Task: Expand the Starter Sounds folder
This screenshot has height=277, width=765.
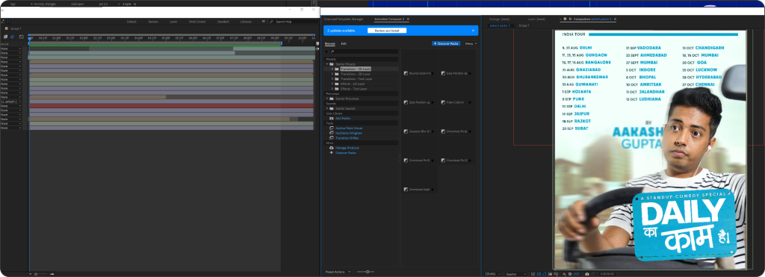Action: (x=327, y=108)
